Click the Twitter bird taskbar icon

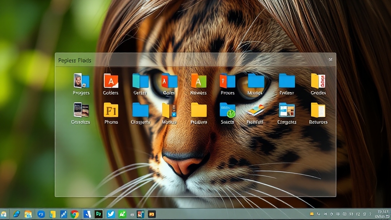110,214
